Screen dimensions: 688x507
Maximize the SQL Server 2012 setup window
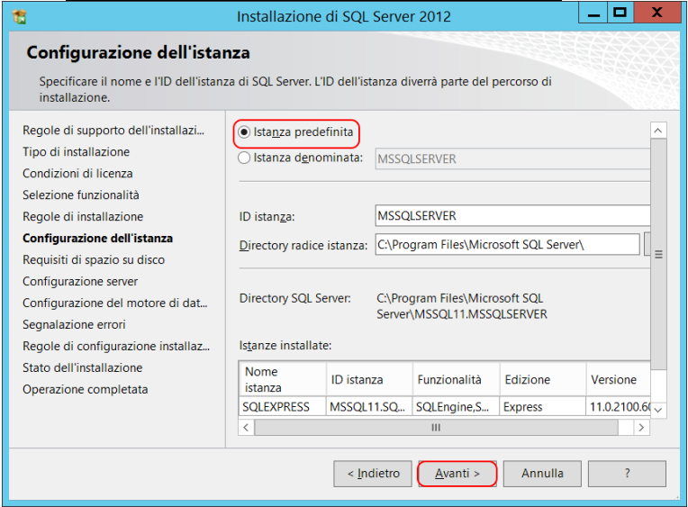tap(620, 14)
